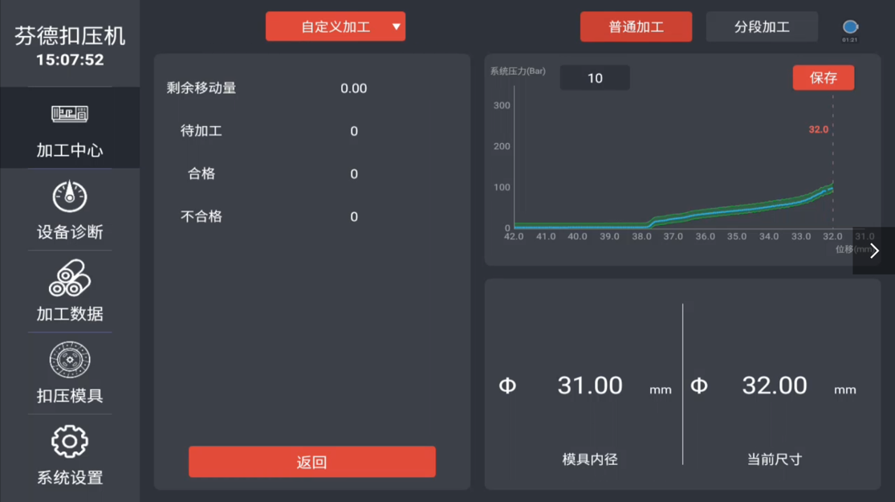This screenshot has width=895, height=502.
Task: Click the Φ symbol beside 当前尺寸 value
Action: 699,386
